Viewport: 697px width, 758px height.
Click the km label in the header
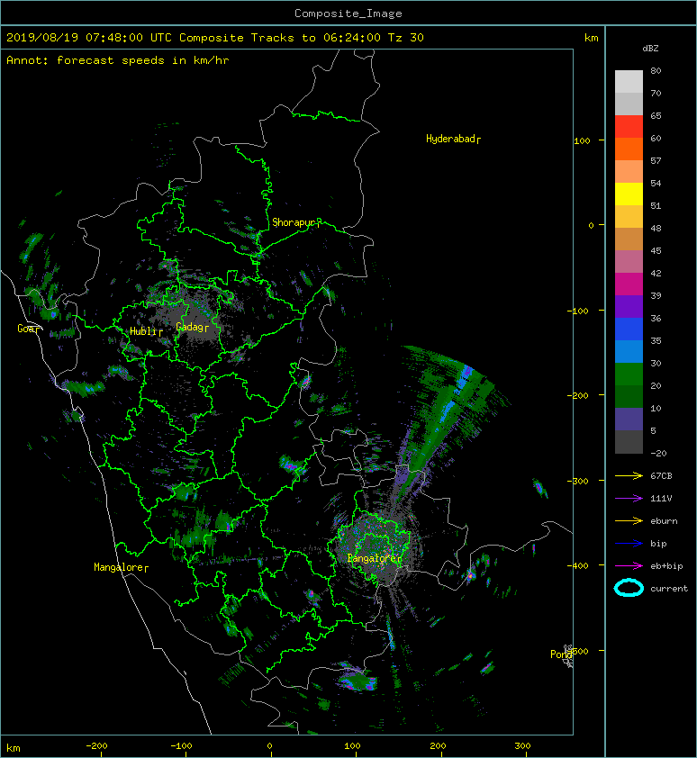click(x=591, y=38)
